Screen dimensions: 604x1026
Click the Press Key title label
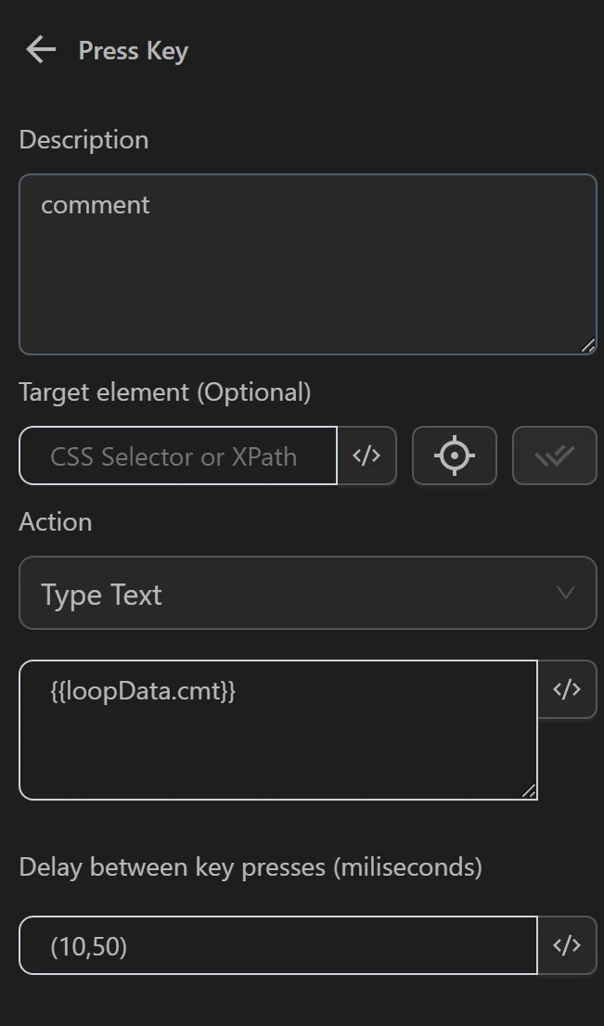(x=133, y=51)
